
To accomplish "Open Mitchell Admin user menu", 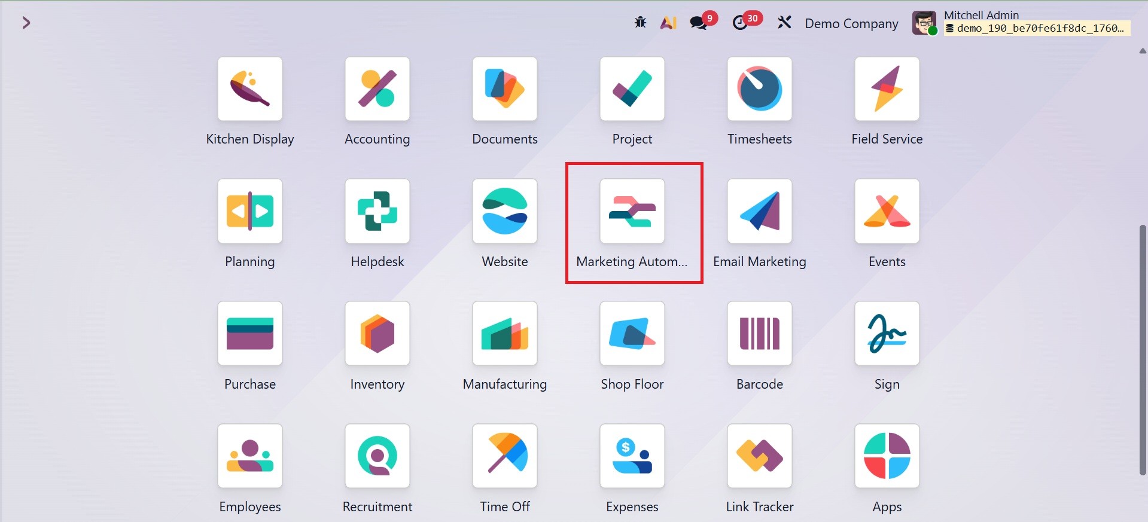I will pyautogui.click(x=1021, y=23).
